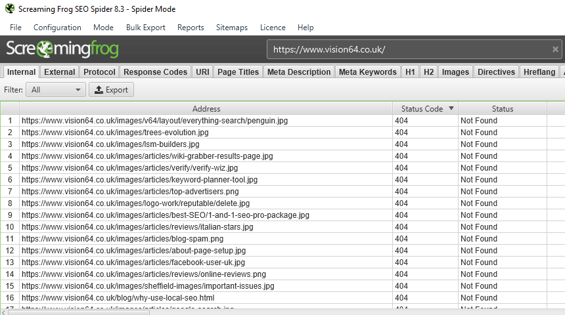Switch to the Internal tab
Viewport: 565px width, 315px height.
pyautogui.click(x=21, y=72)
